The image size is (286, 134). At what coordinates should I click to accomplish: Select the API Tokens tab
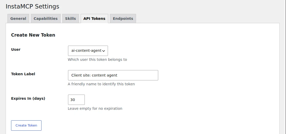coord(94,19)
